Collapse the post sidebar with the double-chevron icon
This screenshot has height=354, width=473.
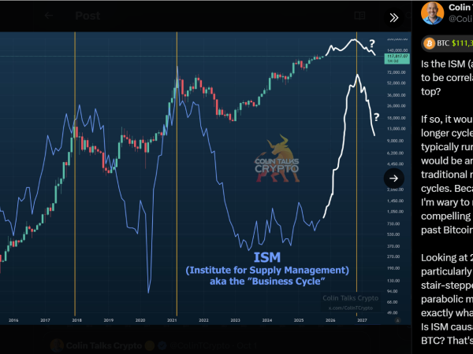393,18
